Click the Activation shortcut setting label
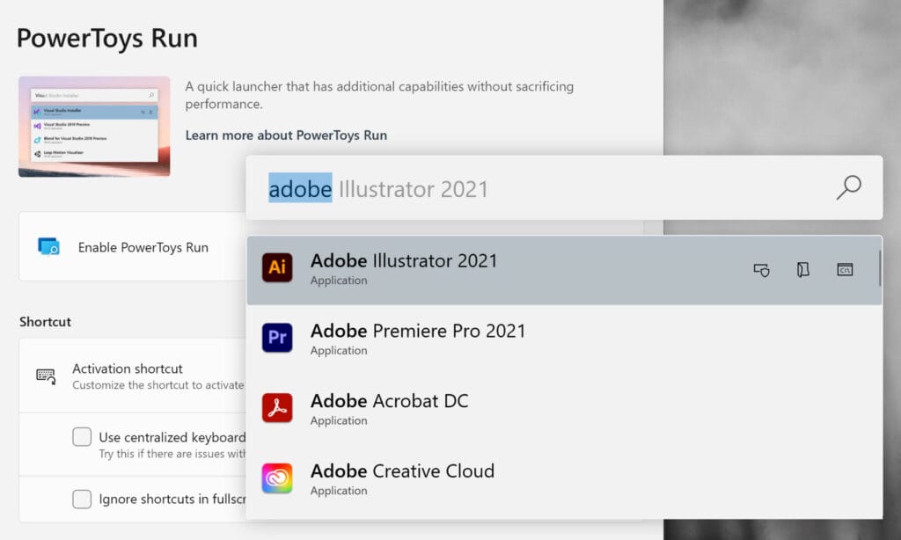This screenshot has width=901, height=540. click(x=128, y=369)
